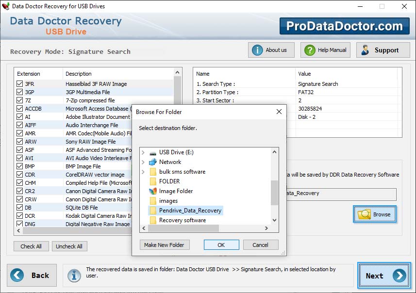
Task: Toggle the CDR extension checkbox
Action: point(19,175)
